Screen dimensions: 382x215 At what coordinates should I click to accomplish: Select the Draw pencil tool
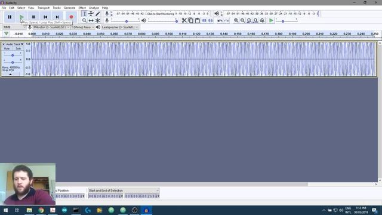(98, 14)
